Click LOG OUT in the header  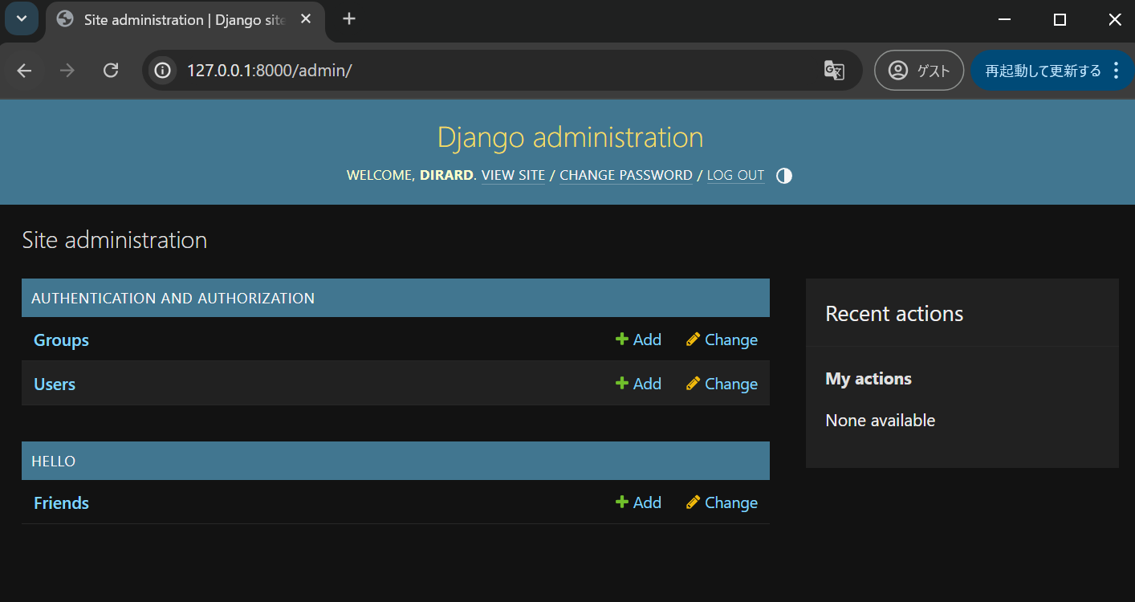pyautogui.click(x=736, y=175)
